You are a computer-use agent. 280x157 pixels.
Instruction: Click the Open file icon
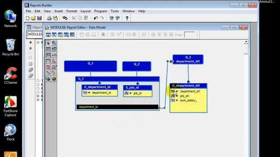[33, 18]
